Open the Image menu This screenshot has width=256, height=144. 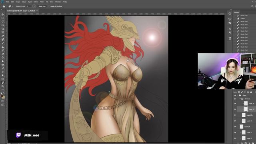(x=18, y=2)
